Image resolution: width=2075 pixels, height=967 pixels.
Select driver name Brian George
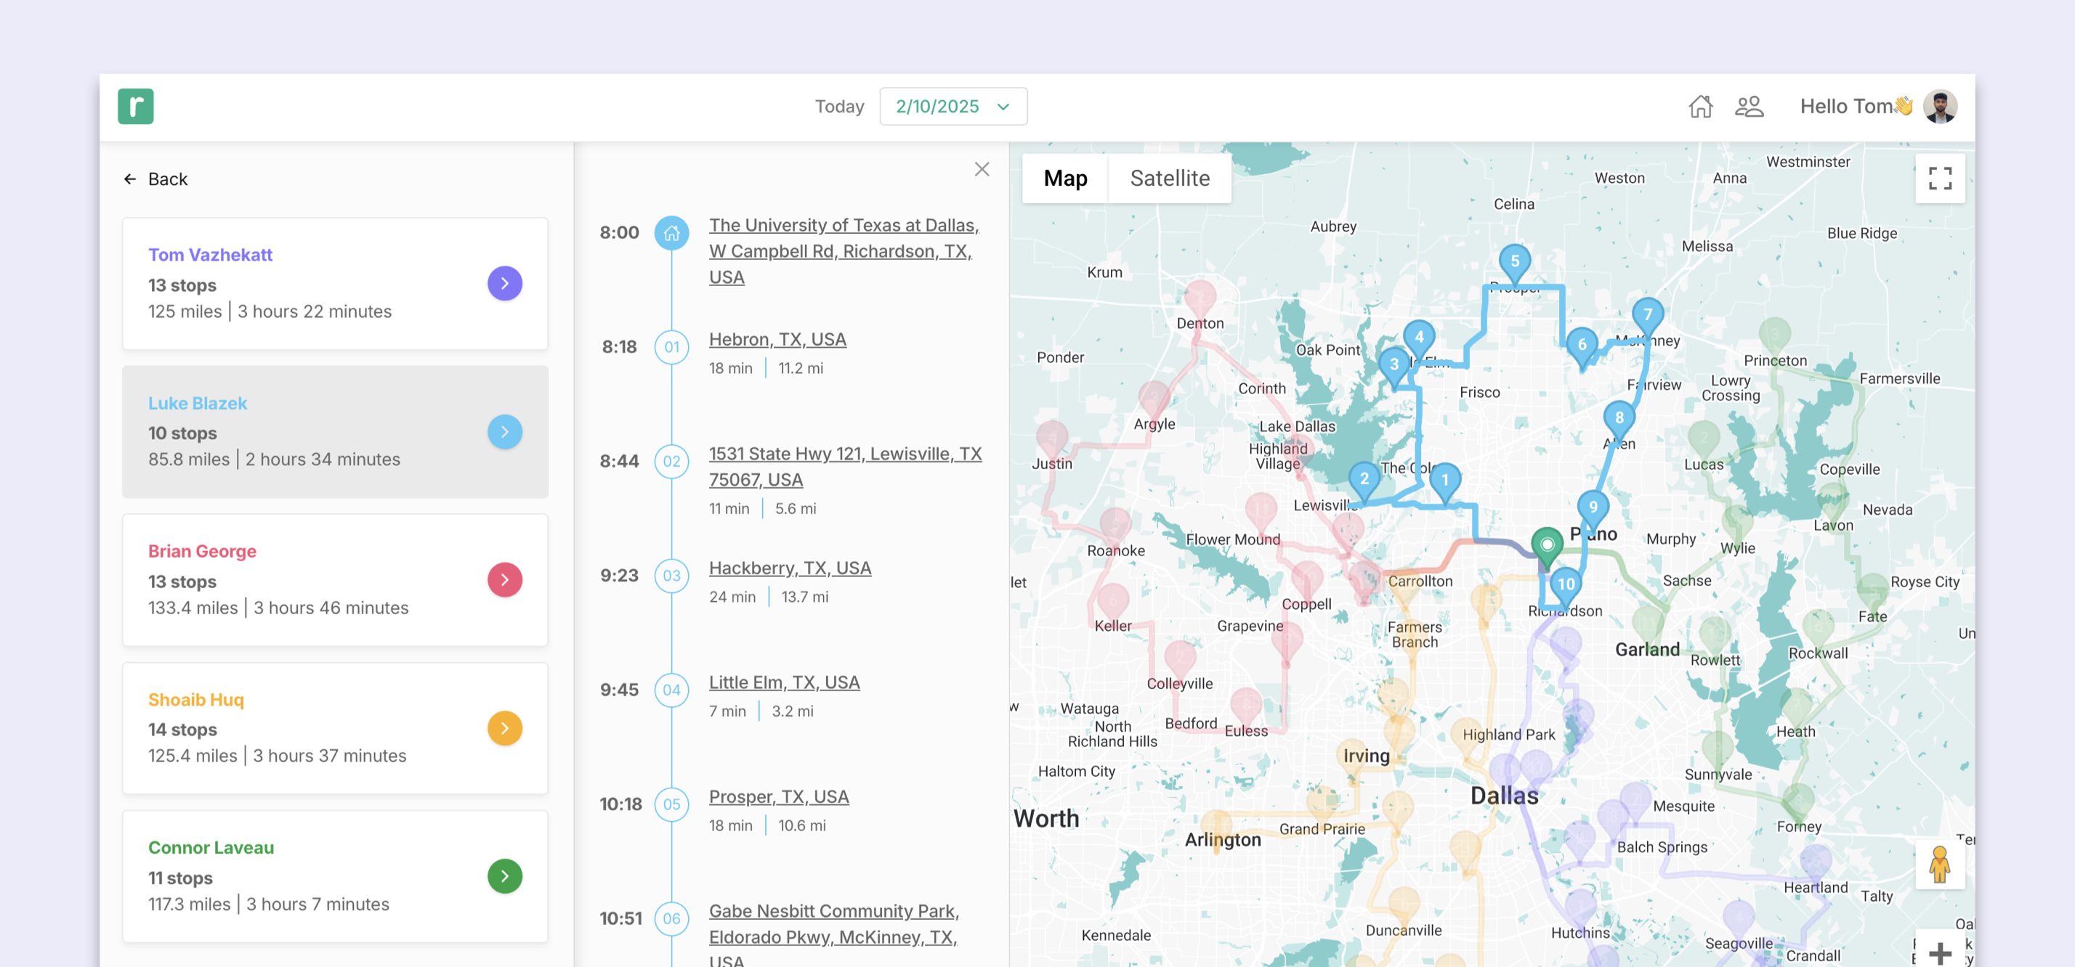click(202, 552)
